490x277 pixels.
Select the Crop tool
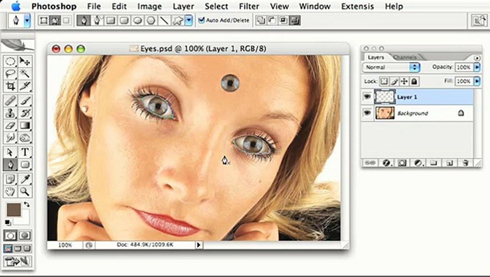tap(10, 85)
